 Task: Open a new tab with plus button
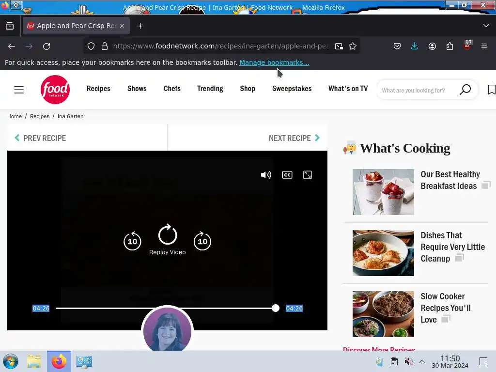pyautogui.click(x=140, y=26)
